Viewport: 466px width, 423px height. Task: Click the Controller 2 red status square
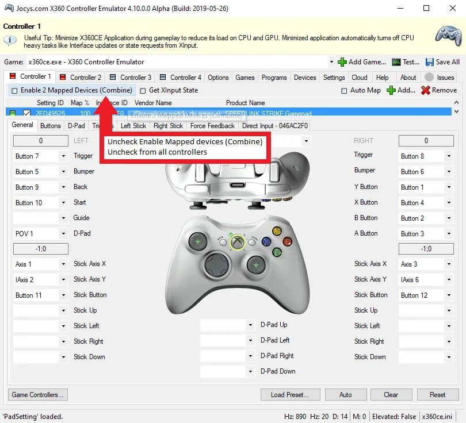(x=63, y=77)
